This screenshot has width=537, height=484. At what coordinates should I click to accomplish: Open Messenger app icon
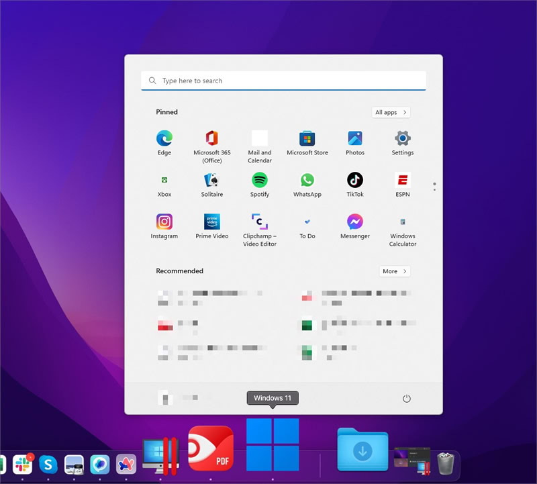(x=355, y=222)
